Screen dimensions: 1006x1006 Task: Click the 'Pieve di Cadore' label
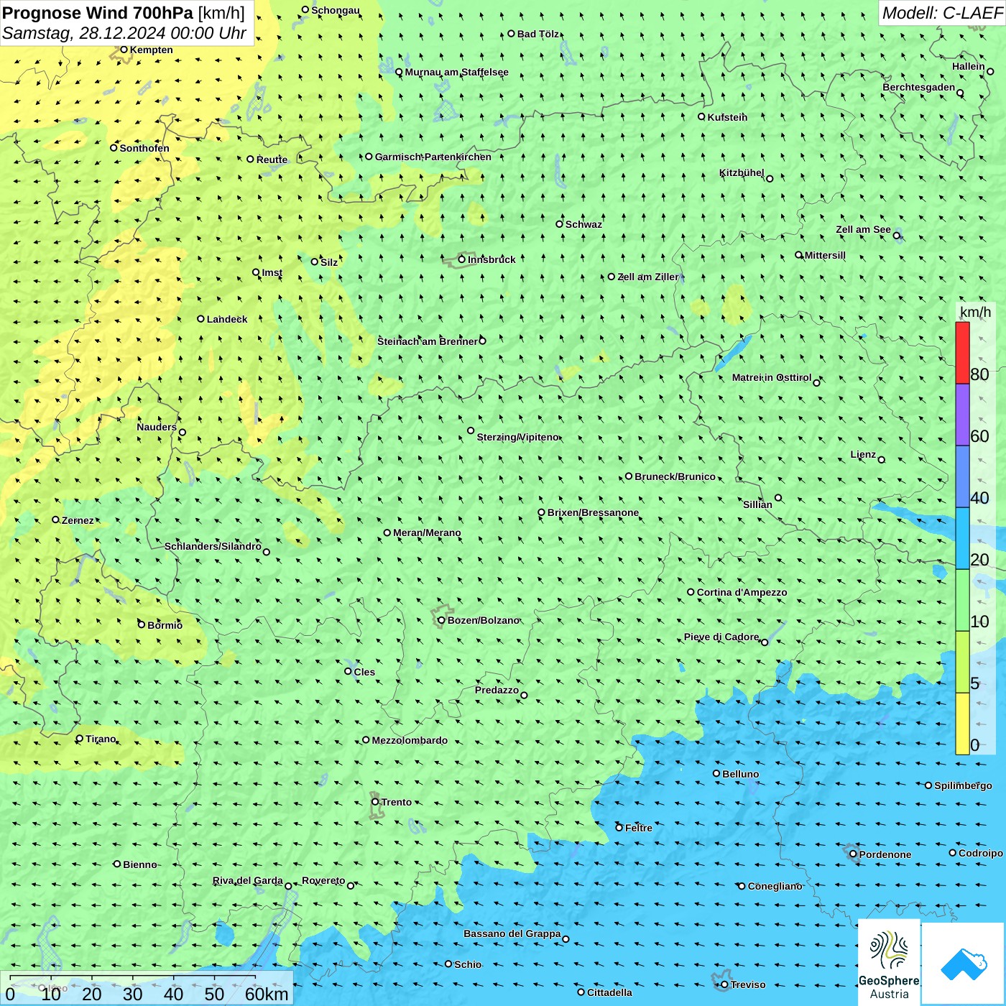(721, 637)
